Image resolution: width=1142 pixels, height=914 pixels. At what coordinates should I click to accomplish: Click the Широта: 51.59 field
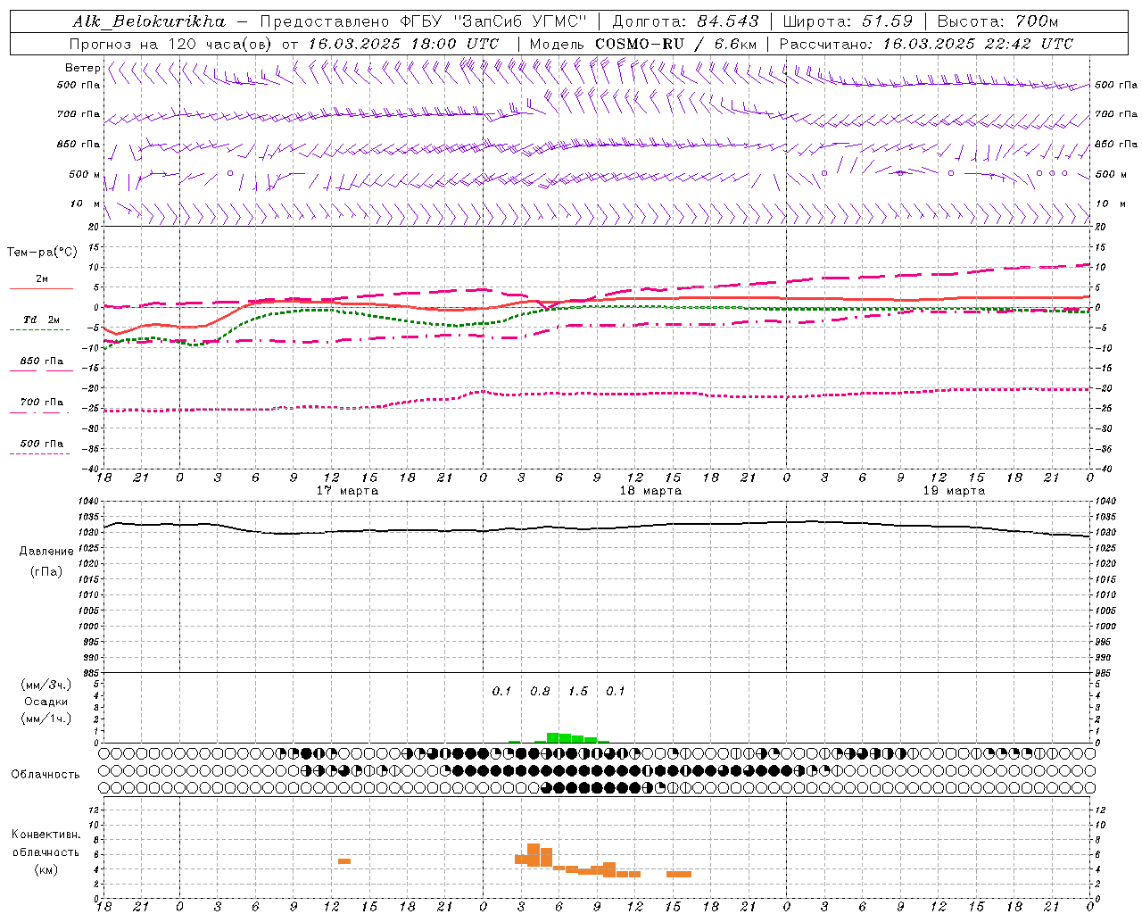[x=848, y=21]
